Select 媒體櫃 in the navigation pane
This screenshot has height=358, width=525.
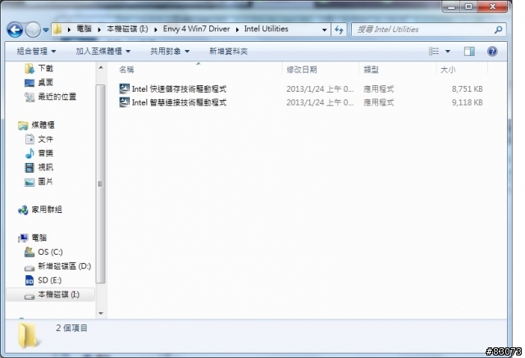[43, 125]
